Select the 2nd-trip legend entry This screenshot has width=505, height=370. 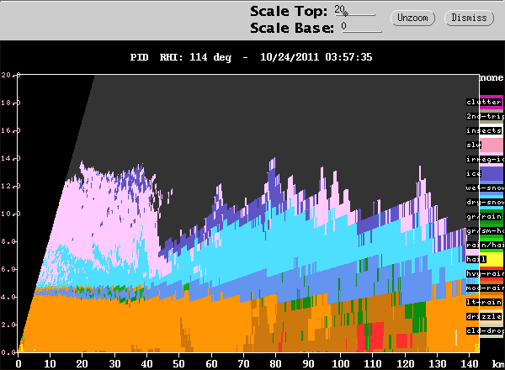(x=484, y=116)
